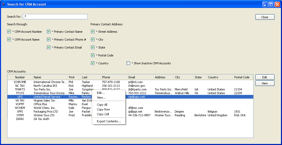
Task: Disable the Postal Code search checkbox
Action: coord(93,55)
